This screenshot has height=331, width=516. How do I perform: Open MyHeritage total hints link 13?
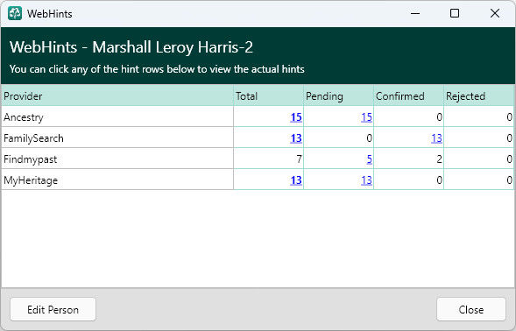[296, 180]
